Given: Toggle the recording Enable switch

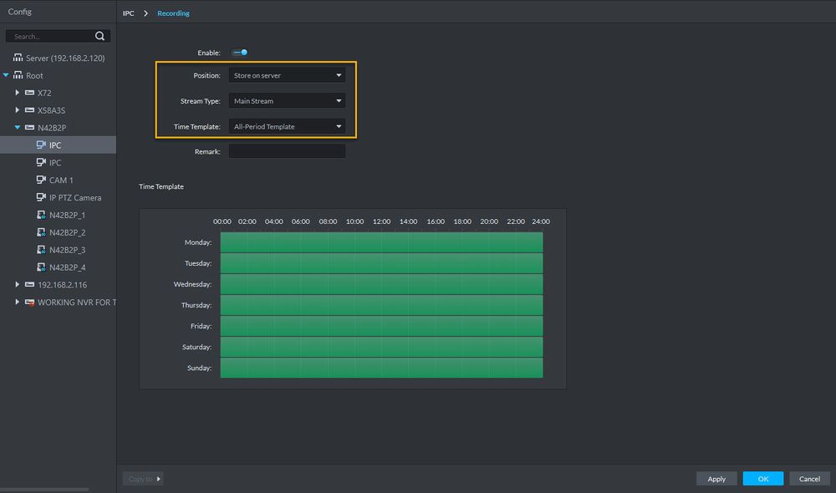Looking at the screenshot, I should tap(240, 53).
